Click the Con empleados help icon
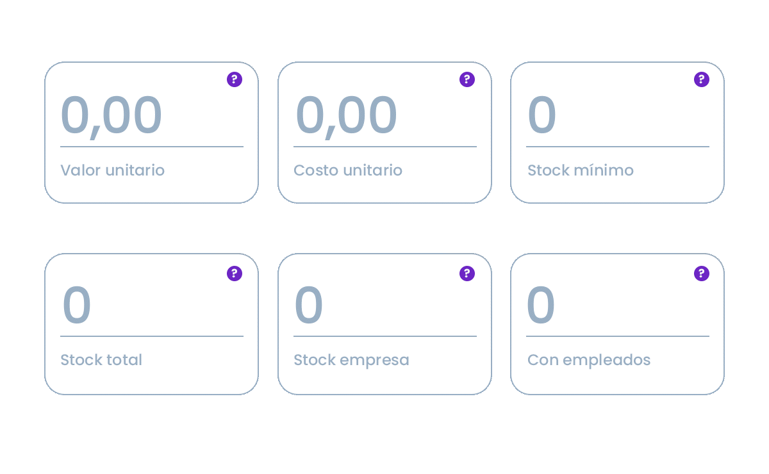 click(x=702, y=274)
